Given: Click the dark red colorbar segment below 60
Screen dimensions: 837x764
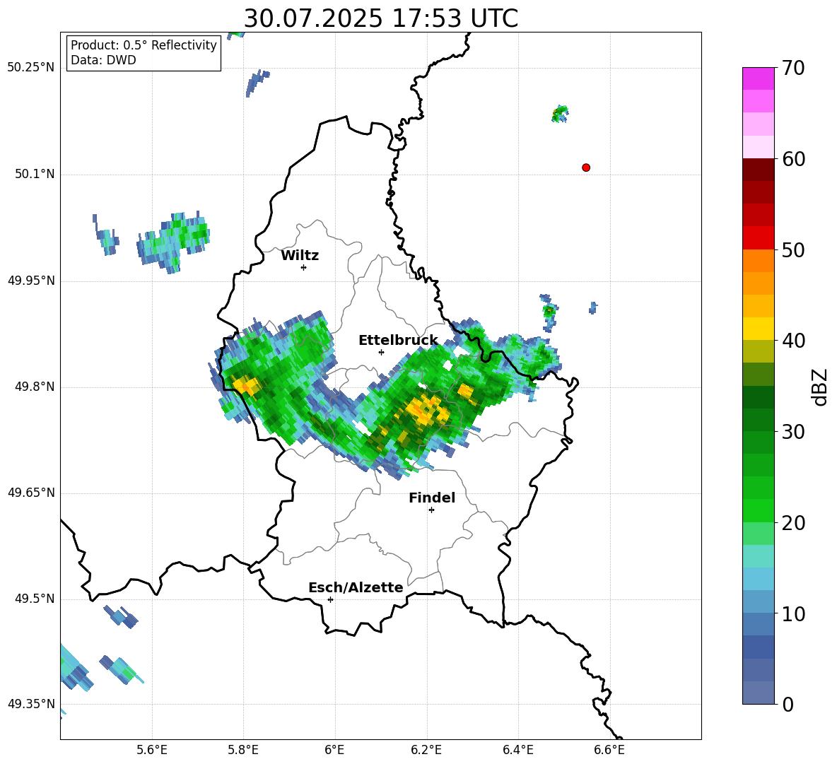Looking at the screenshot, I should [758, 170].
